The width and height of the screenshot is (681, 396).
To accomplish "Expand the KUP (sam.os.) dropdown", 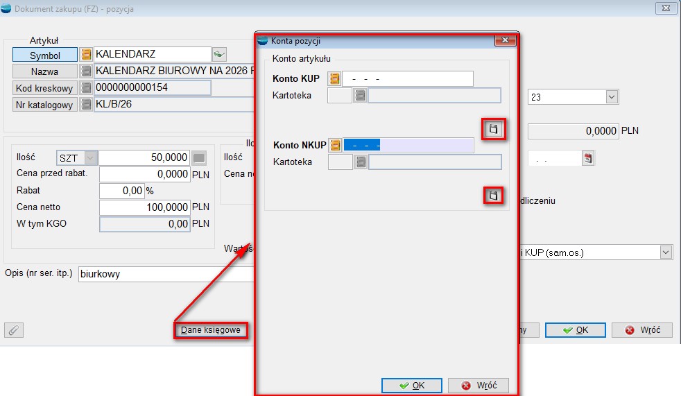I will click(666, 252).
